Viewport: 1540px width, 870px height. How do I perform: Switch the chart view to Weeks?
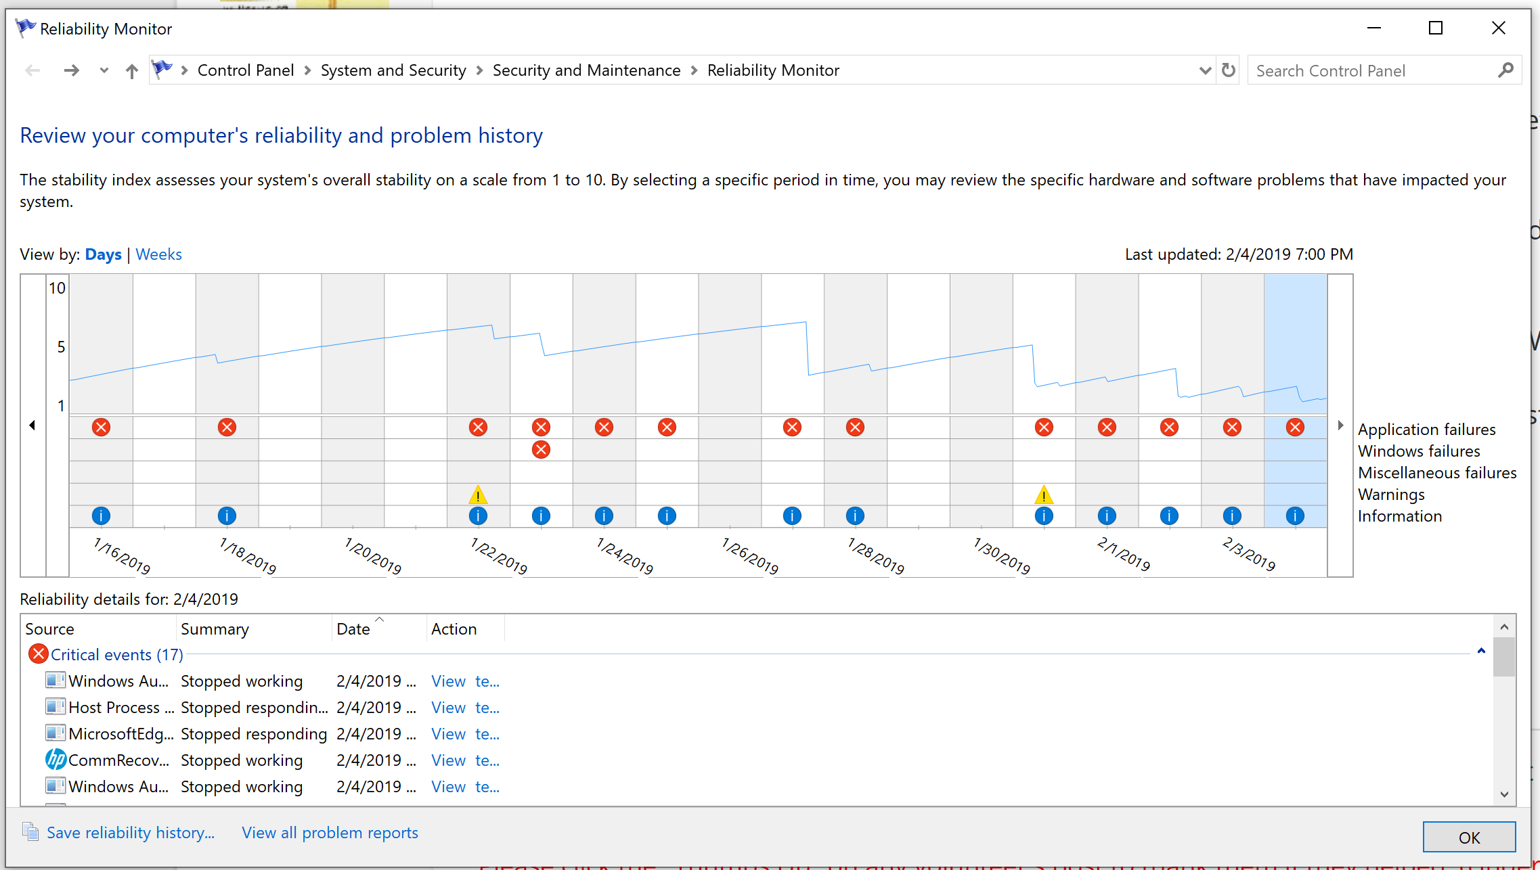[x=158, y=254]
